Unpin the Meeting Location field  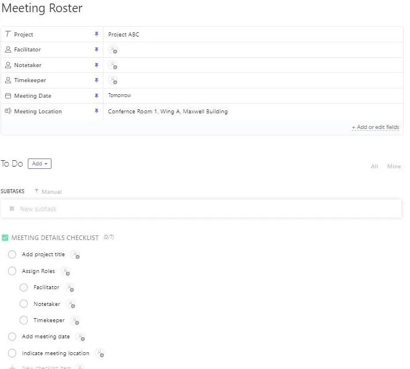[x=97, y=111]
